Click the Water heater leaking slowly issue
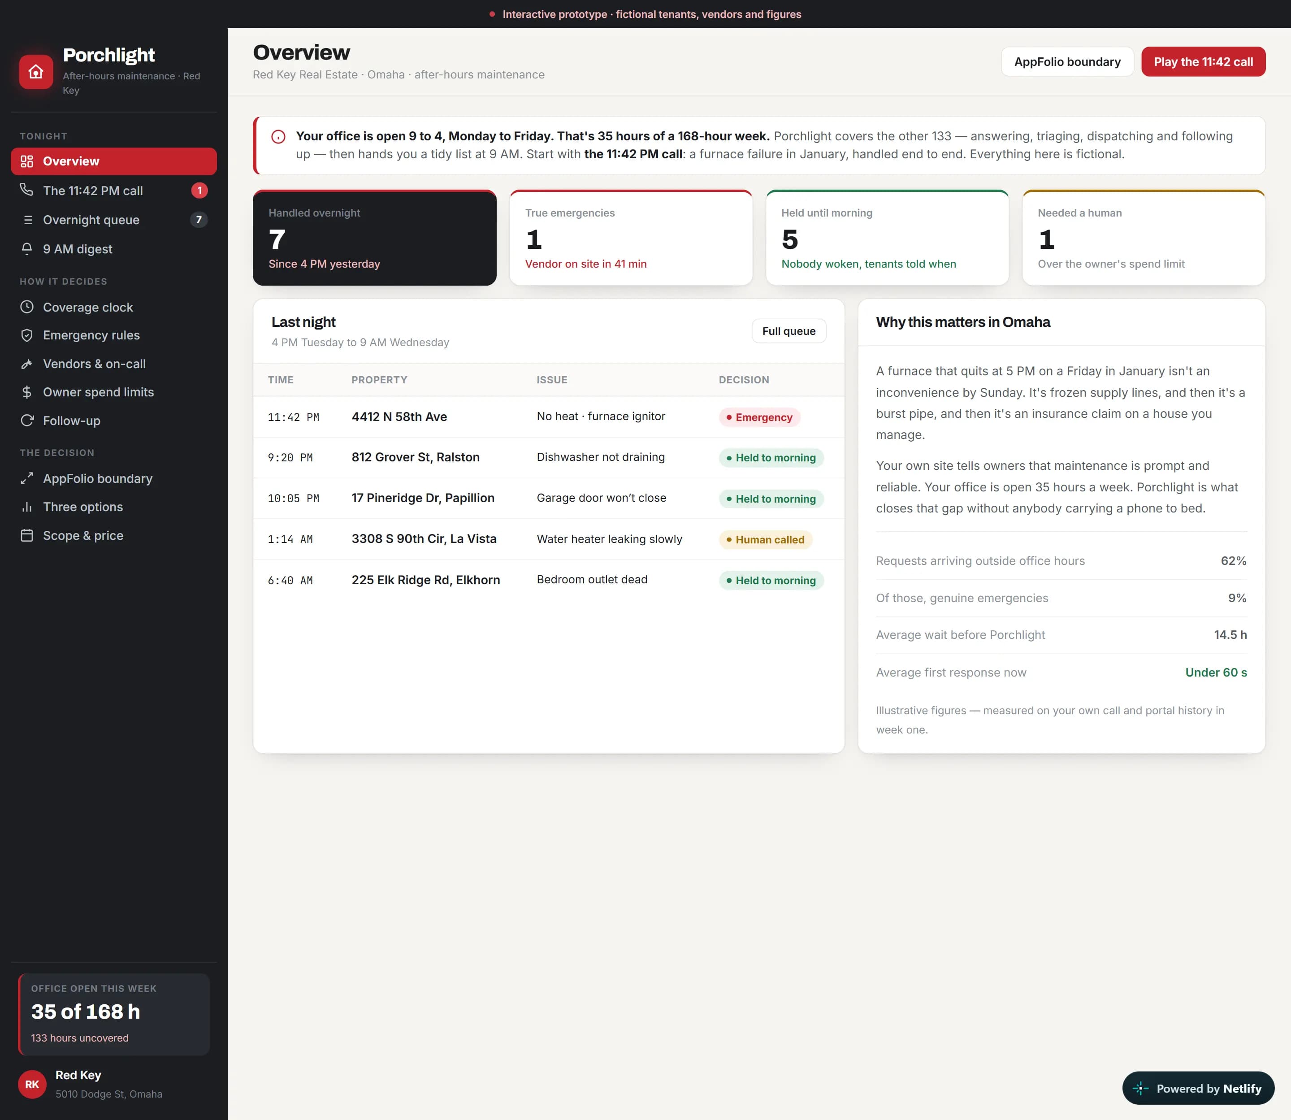This screenshot has width=1291, height=1120. point(609,539)
